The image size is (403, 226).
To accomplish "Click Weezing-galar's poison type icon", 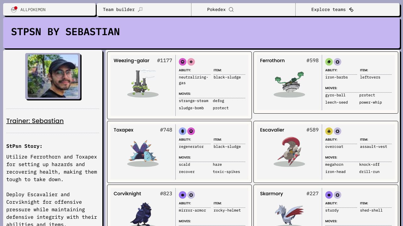I will pyautogui.click(x=183, y=62).
